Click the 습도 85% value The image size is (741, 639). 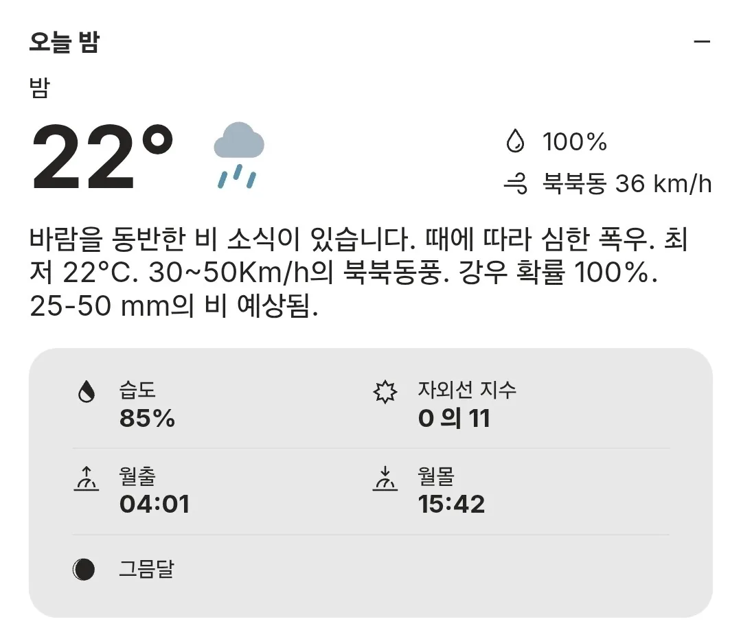pos(147,418)
